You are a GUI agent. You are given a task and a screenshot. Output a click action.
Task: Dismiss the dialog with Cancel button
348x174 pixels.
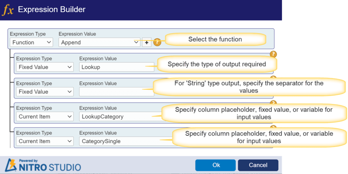[x=258, y=165]
